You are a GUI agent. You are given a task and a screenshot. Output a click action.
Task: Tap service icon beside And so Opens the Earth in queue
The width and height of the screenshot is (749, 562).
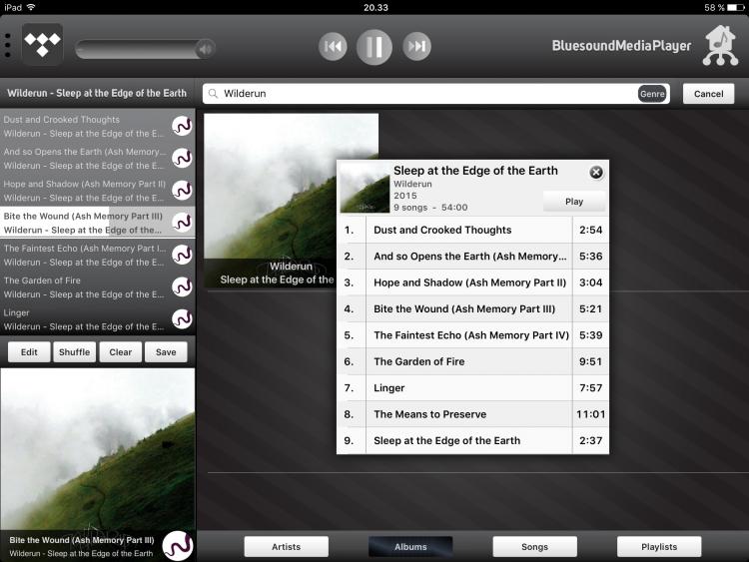(182, 158)
